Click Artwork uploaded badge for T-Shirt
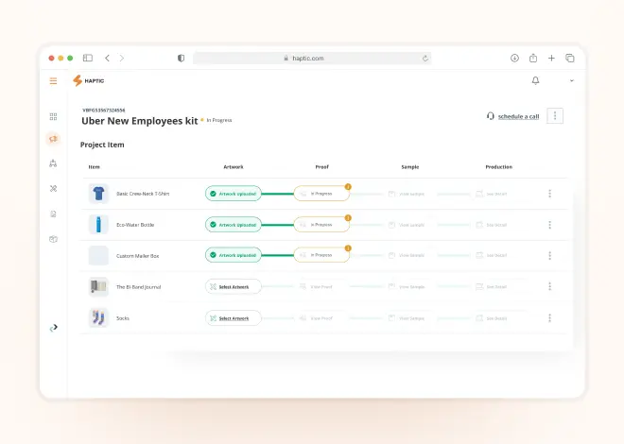The height and width of the screenshot is (444, 624). [234, 194]
